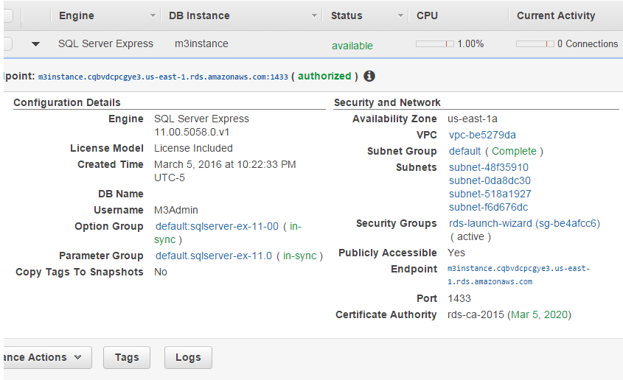Open the Status column dropdown arrow

point(400,16)
